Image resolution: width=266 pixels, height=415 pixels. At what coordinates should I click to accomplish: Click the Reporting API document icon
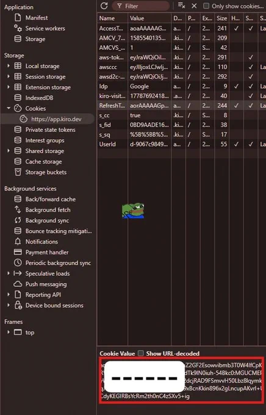18,295
